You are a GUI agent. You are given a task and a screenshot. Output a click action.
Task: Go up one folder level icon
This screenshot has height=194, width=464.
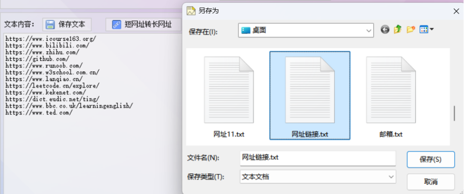398,29
